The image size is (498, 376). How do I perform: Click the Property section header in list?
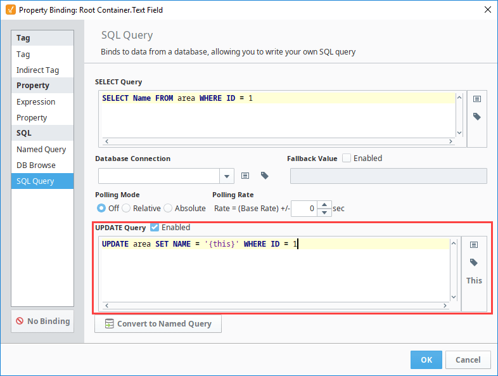[42, 85]
